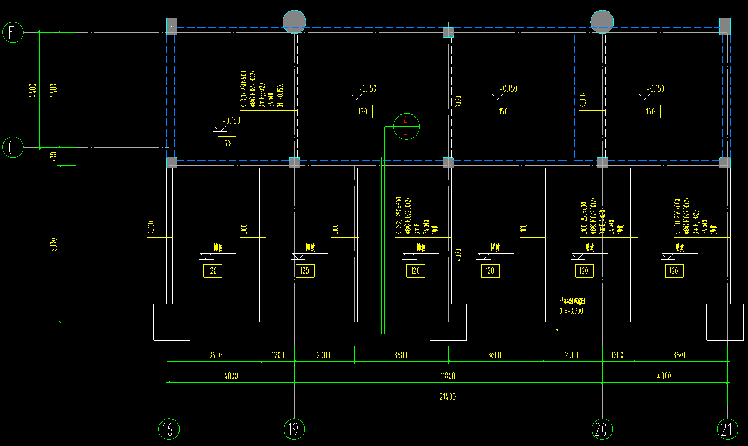
Task: Select the red section marker number 4
Action: point(406,121)
